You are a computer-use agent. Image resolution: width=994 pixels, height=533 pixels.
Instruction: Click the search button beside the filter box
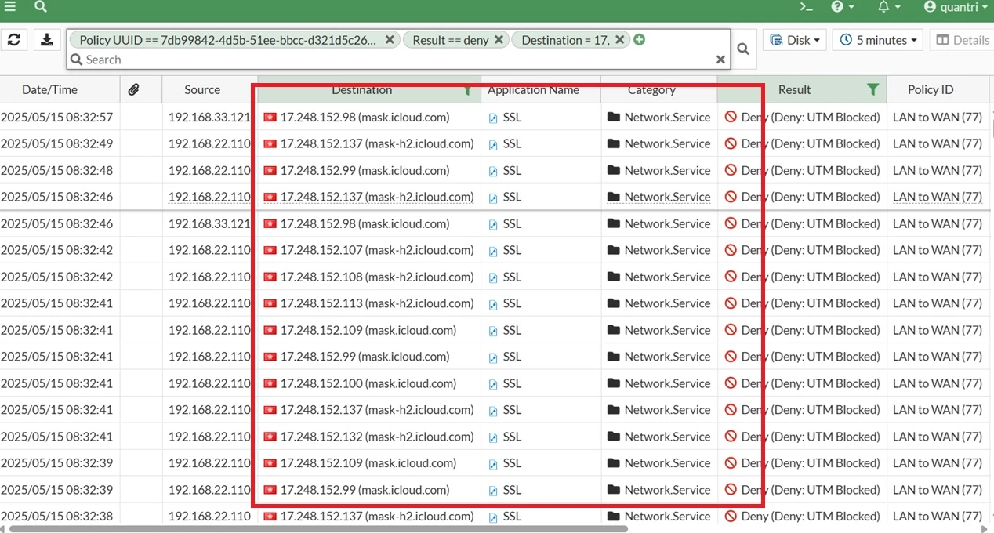[x=743, y=49]
